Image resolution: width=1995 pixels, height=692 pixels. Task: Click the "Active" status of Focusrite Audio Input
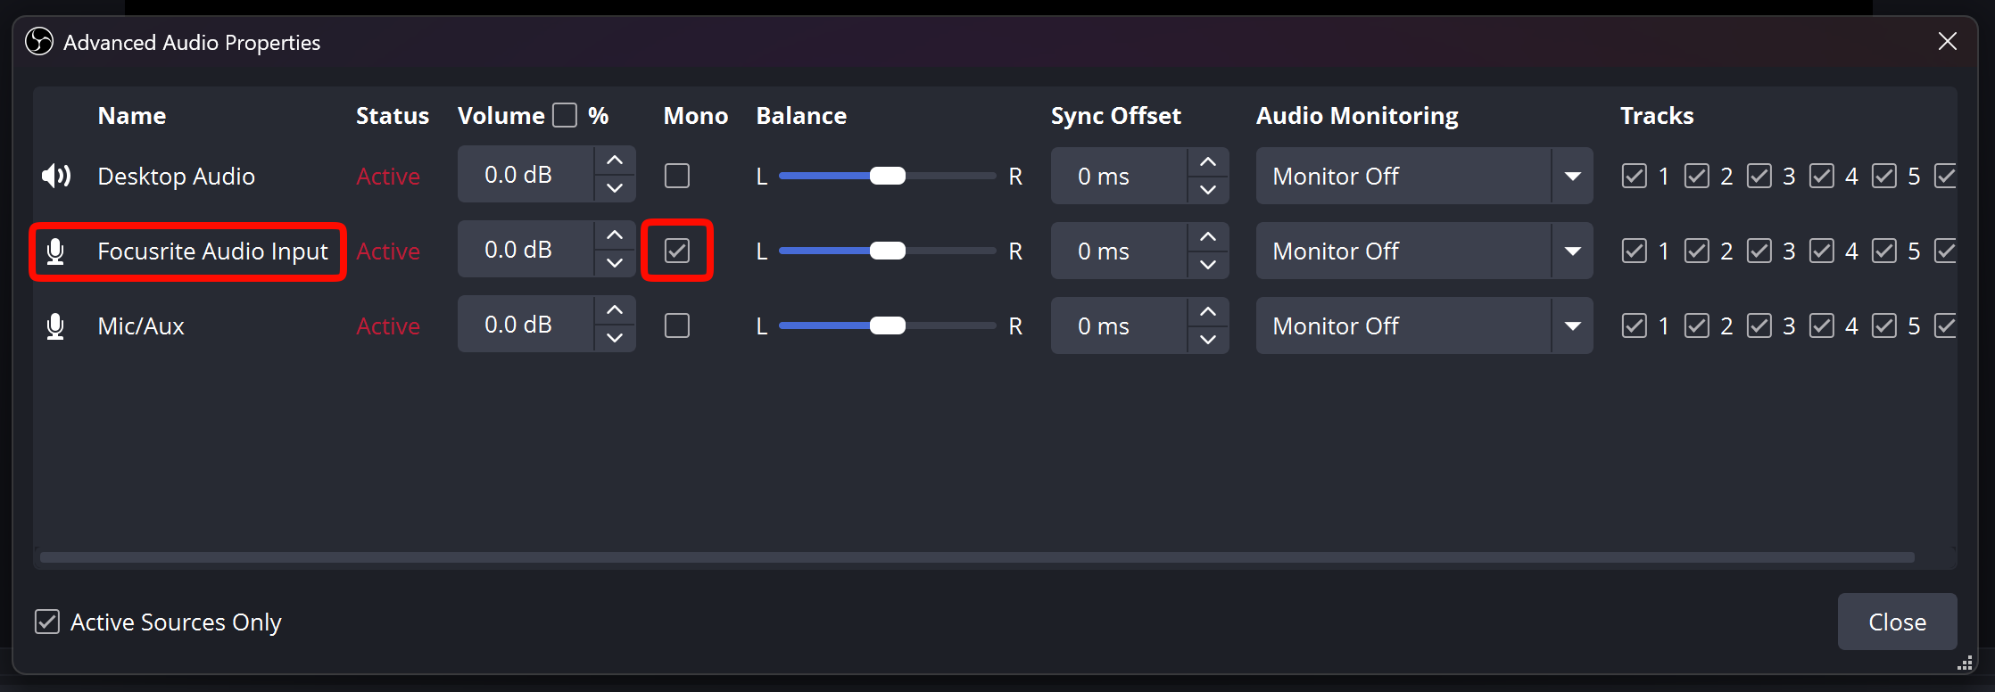click(388, 251)
